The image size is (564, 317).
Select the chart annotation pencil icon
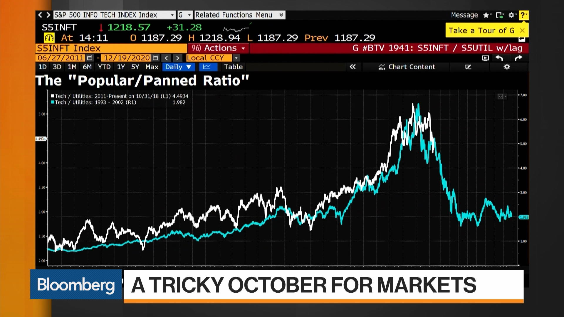pos(468,67)
